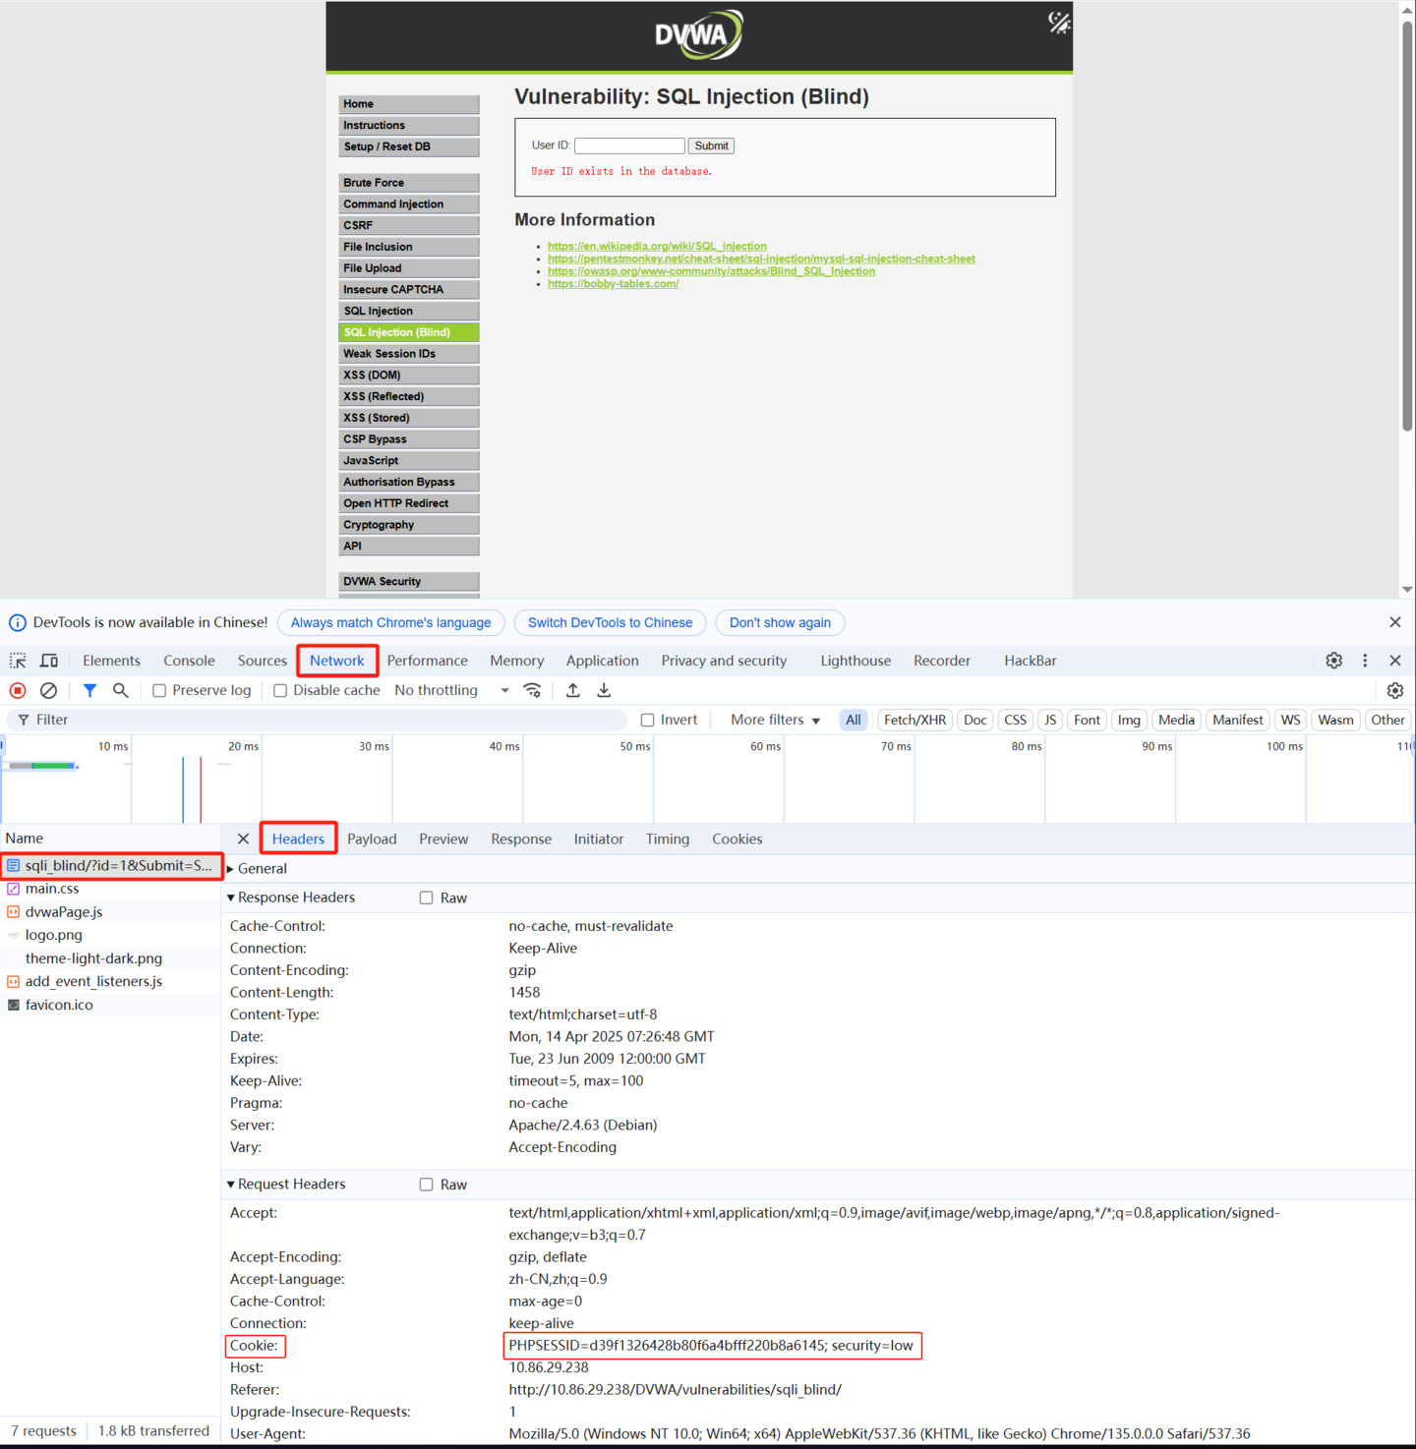Screen dimensions: 1416x1449
Task: Click the export HAR download icon
Action: (604, 690)
